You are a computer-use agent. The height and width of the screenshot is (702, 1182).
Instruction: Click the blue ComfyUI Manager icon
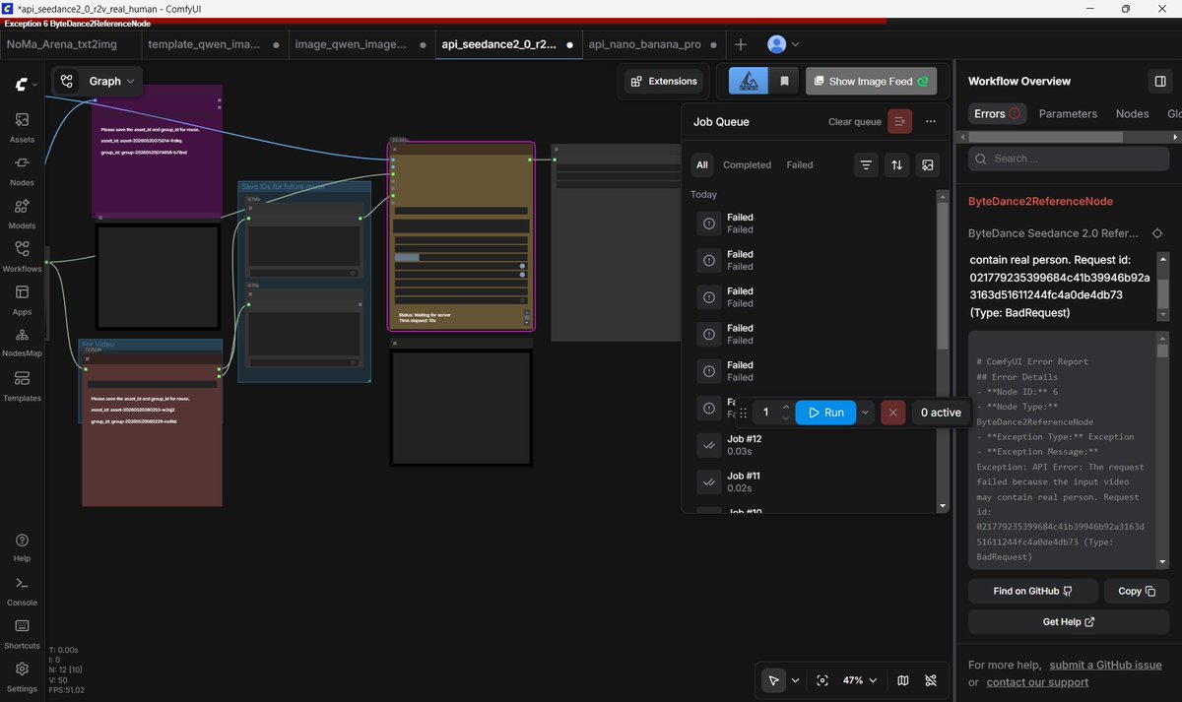pos(749,82)
